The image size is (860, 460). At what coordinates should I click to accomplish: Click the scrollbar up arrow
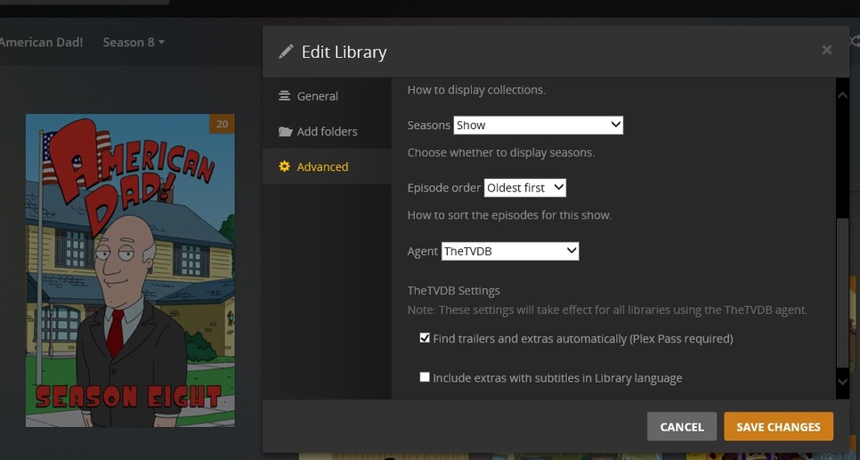point(842,95)
